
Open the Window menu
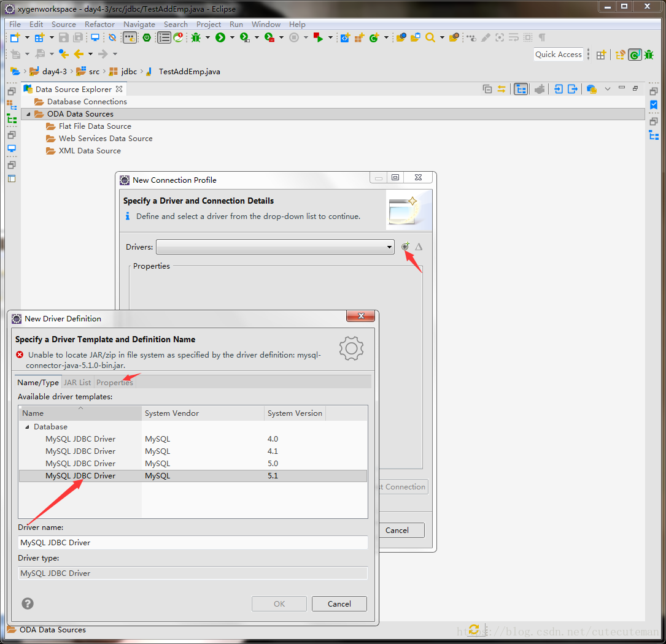click(266, 24)
